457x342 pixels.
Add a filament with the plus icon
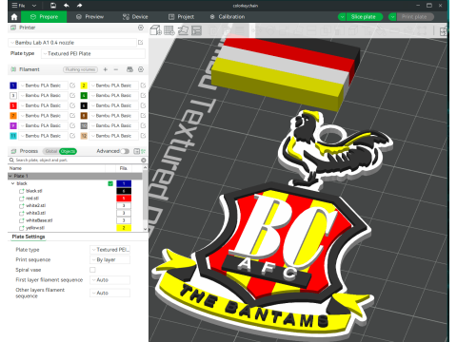(x=106, y=69)
